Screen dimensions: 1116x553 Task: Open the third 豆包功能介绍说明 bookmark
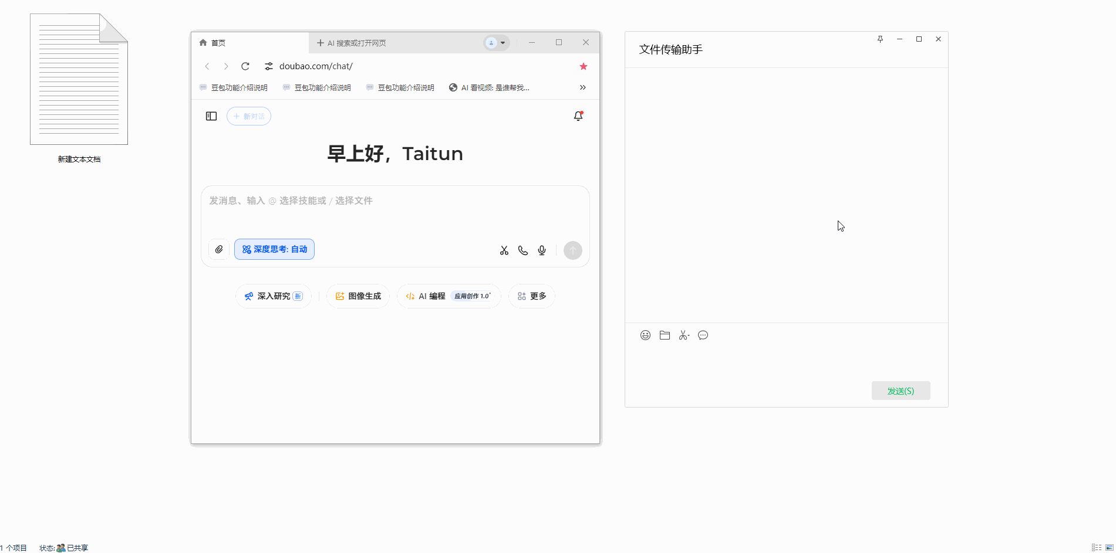(x=400, y=87)
